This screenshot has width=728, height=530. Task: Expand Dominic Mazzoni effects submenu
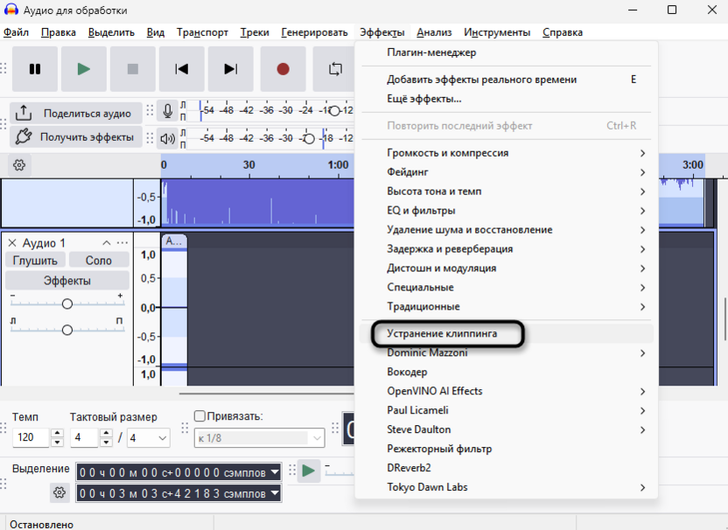506,353
